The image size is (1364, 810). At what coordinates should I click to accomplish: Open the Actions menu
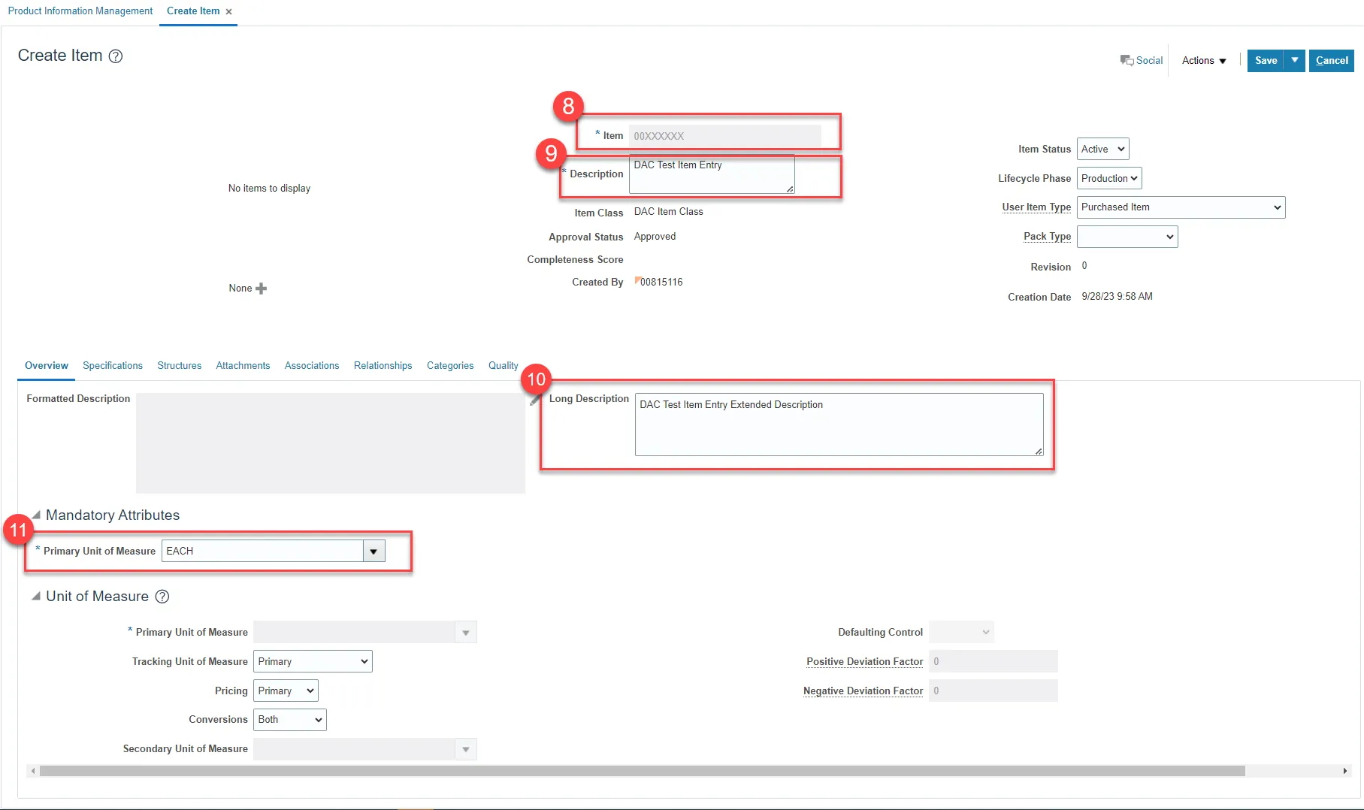(1203, 60)
